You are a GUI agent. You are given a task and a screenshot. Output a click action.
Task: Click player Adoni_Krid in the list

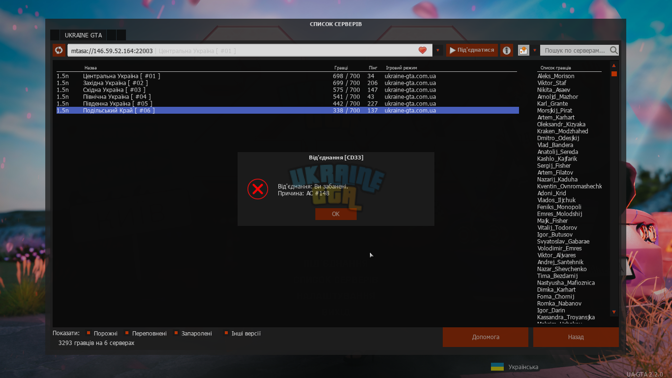coord(551,193)
